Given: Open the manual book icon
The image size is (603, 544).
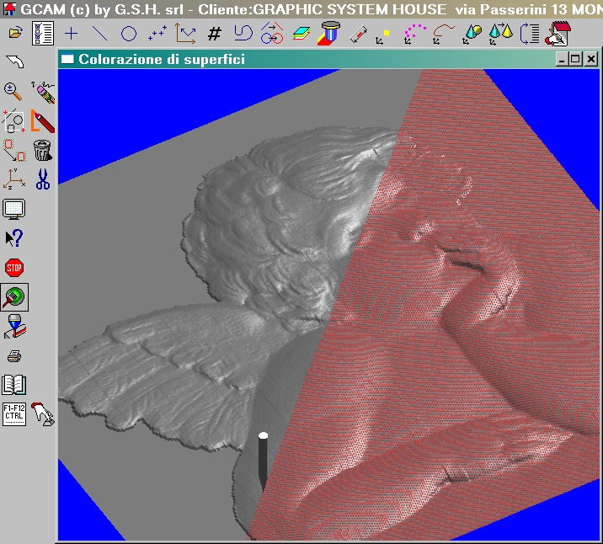Looking at the screenshot, I should coord(14,385).
